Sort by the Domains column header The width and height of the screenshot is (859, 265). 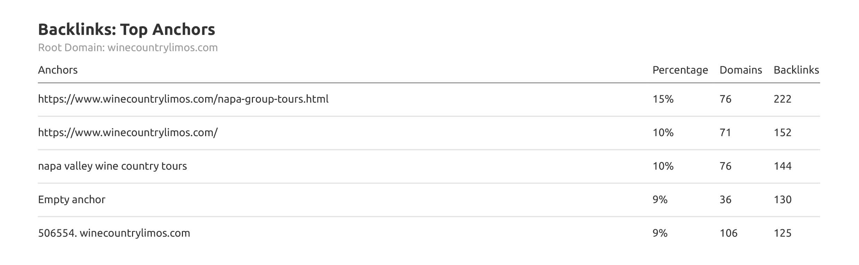pyautogui.click(x=740, y=70)
